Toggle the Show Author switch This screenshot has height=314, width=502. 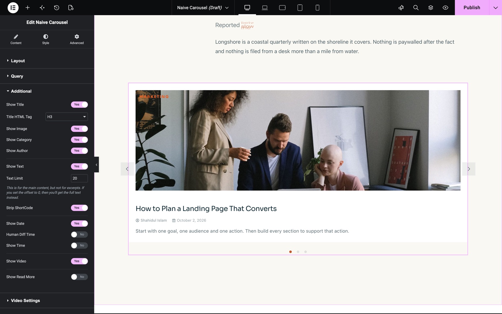coord(79,151)
